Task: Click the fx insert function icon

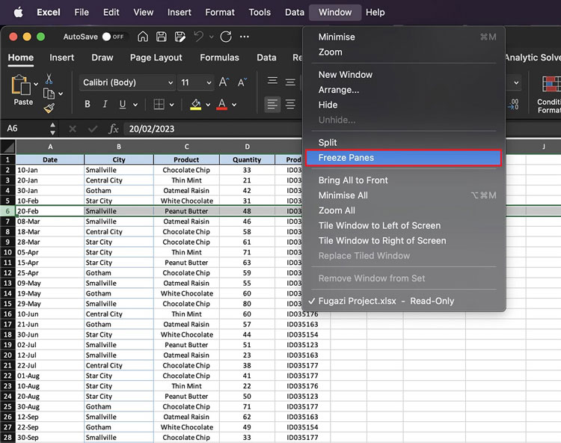Action: coord(114,129)
